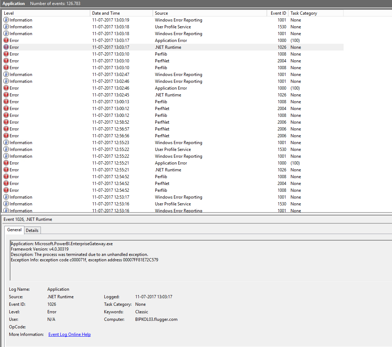Select User Profile Service 13:03:18 event
Viewport: 392px width, 347px height.
[173, 27]
